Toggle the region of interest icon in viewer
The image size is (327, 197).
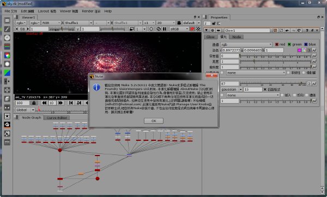click(151, 29)
